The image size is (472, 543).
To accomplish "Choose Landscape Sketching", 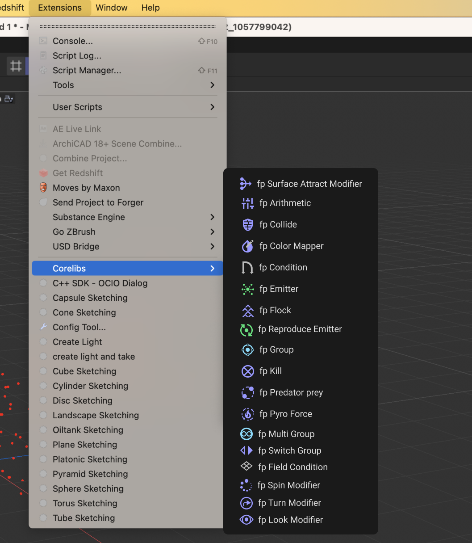I will (x=128, y=416).
